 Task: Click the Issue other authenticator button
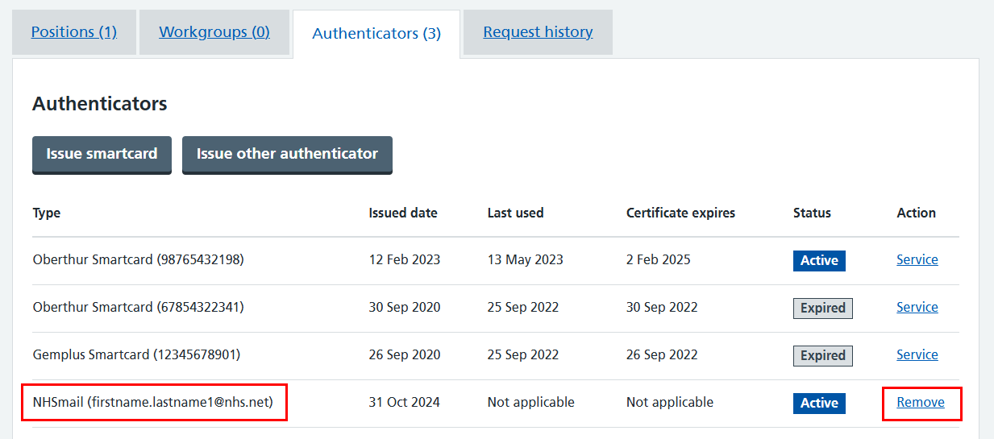point(287,154)
